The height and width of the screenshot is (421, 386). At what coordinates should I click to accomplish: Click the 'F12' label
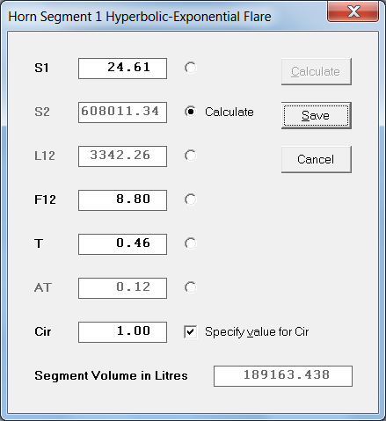point(45,200)
